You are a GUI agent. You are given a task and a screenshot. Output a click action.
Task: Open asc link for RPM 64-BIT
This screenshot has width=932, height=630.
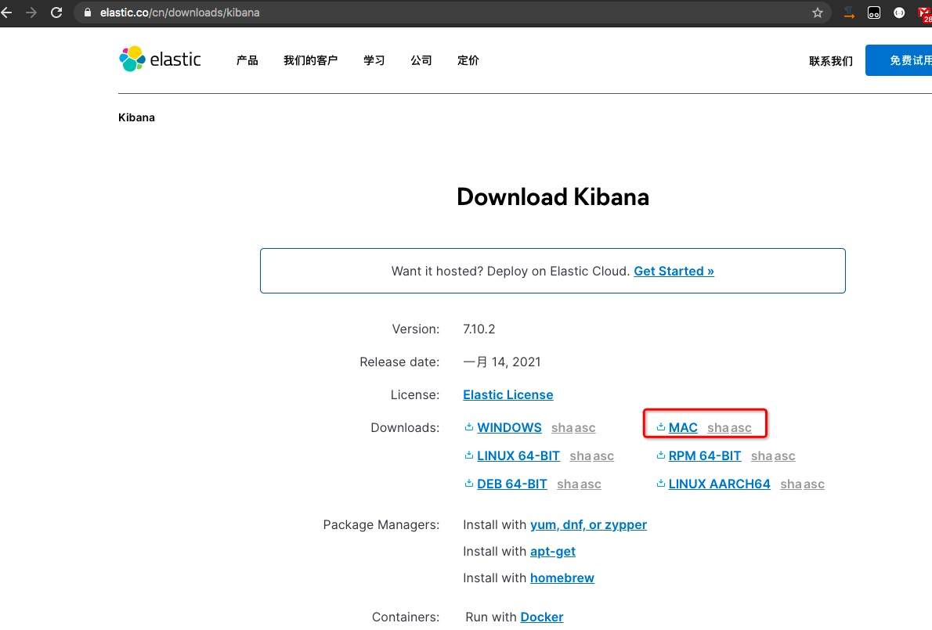pyautogui.click(x=785, y=456)
